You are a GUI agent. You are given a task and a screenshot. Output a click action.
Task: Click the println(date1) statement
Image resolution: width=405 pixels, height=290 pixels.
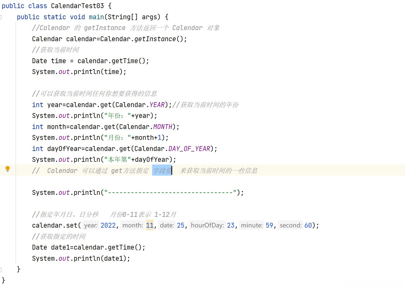(x=81, y=259)
